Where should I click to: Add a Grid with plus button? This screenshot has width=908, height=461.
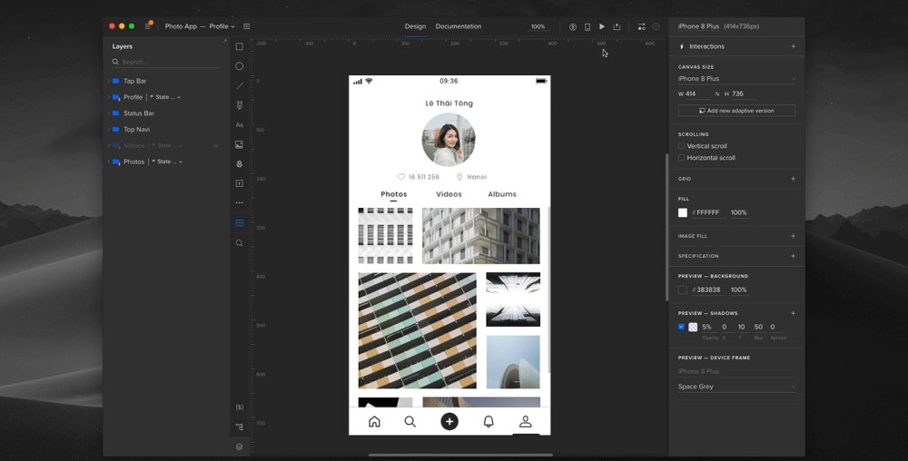point(794,179)
